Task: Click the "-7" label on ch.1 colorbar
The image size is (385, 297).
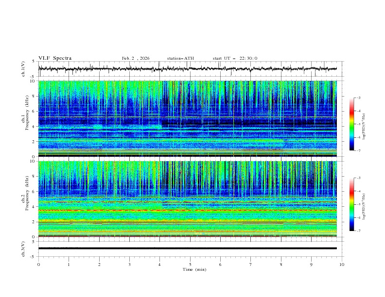Action: click(359, 150)
